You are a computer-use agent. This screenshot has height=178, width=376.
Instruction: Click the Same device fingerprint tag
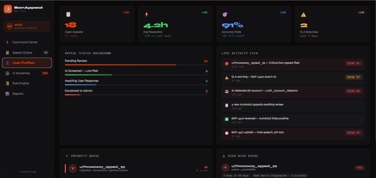279,176
